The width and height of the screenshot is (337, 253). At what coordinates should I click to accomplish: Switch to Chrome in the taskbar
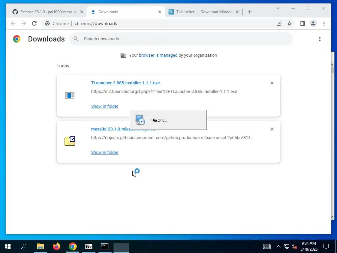73,246
